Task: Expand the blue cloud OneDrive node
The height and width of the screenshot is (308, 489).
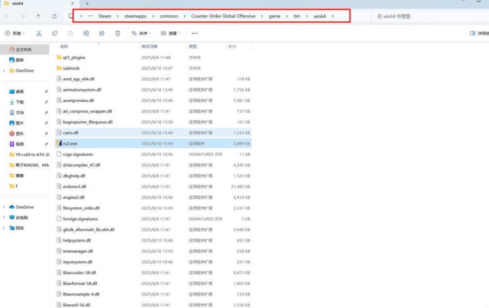Action: [x=4, y=207]
